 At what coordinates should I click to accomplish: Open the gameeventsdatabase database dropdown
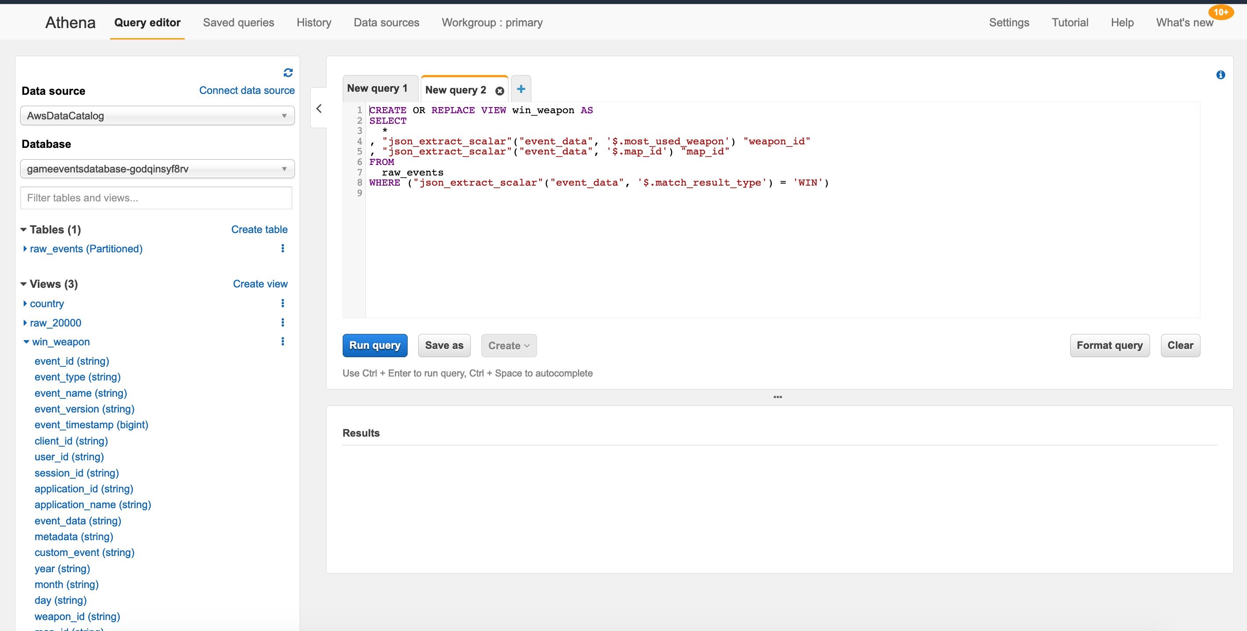(158, 169)
